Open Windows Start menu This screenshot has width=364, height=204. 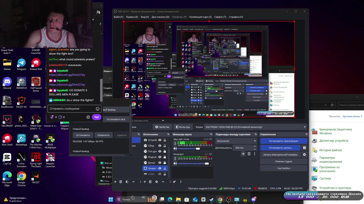pos(111,199)
